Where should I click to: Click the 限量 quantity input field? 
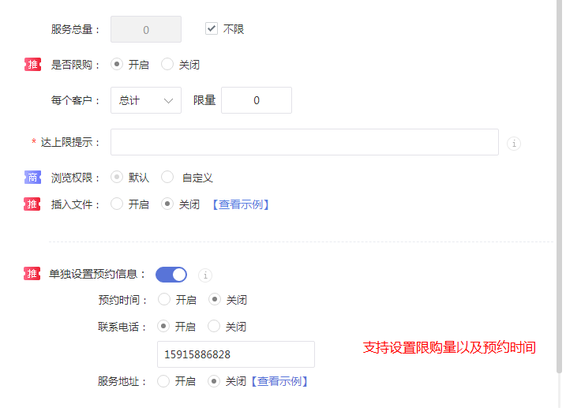click(x=257, y=100)
